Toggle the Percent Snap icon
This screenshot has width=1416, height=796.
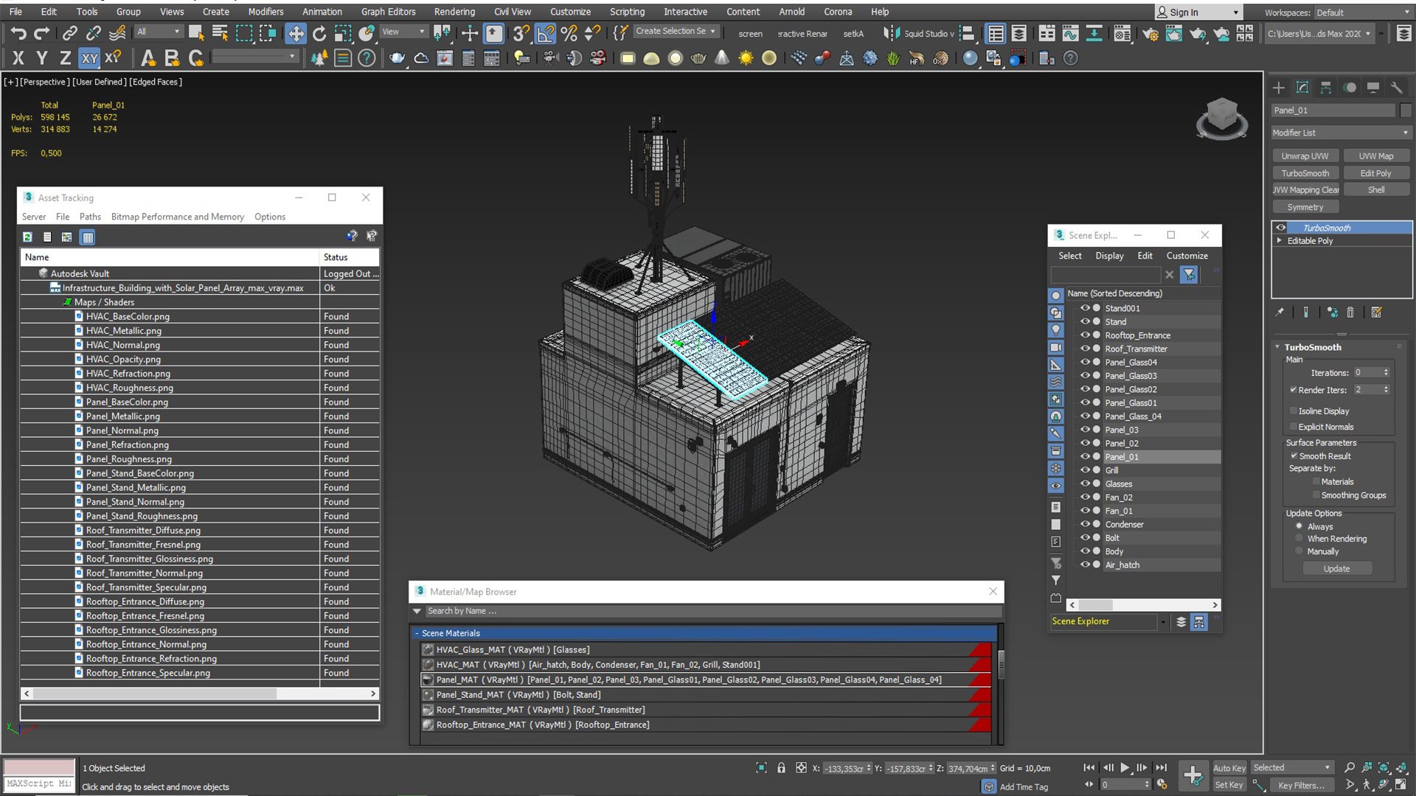tap(569, 33)
